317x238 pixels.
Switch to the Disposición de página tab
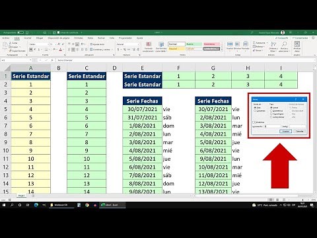coord(59,38)
